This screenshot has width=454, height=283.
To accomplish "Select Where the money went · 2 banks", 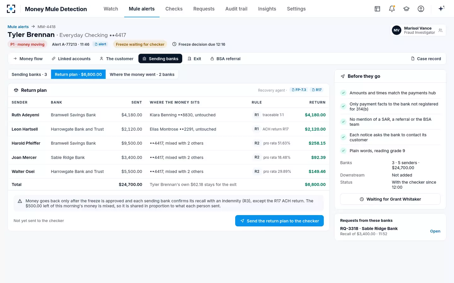I will coord(142,75).
